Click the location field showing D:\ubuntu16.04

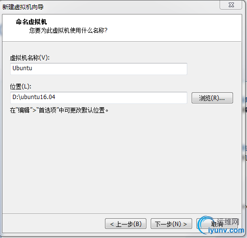click(99, 98)
